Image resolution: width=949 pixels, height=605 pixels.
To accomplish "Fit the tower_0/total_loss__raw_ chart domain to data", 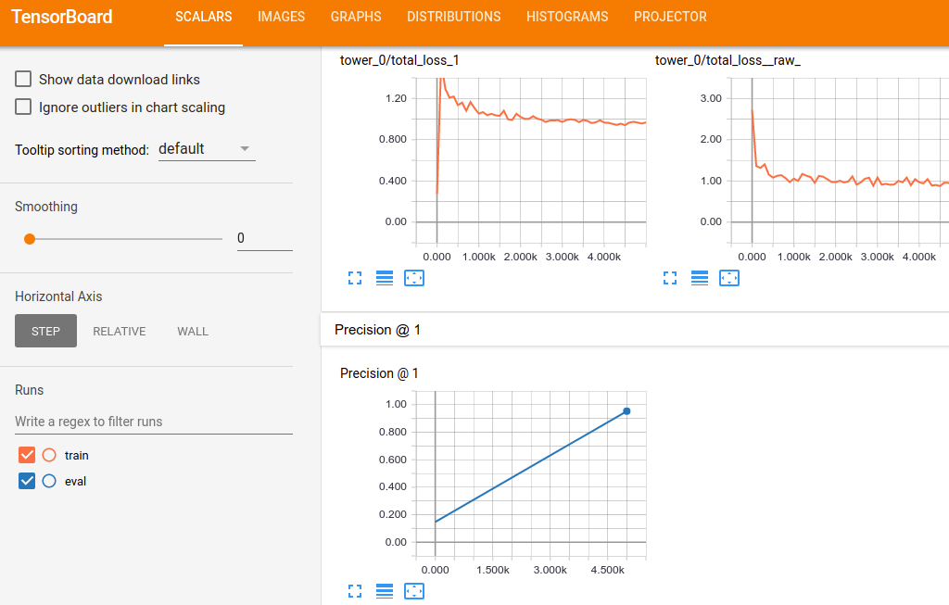I will pyautogui.click(x=729, y=278).
